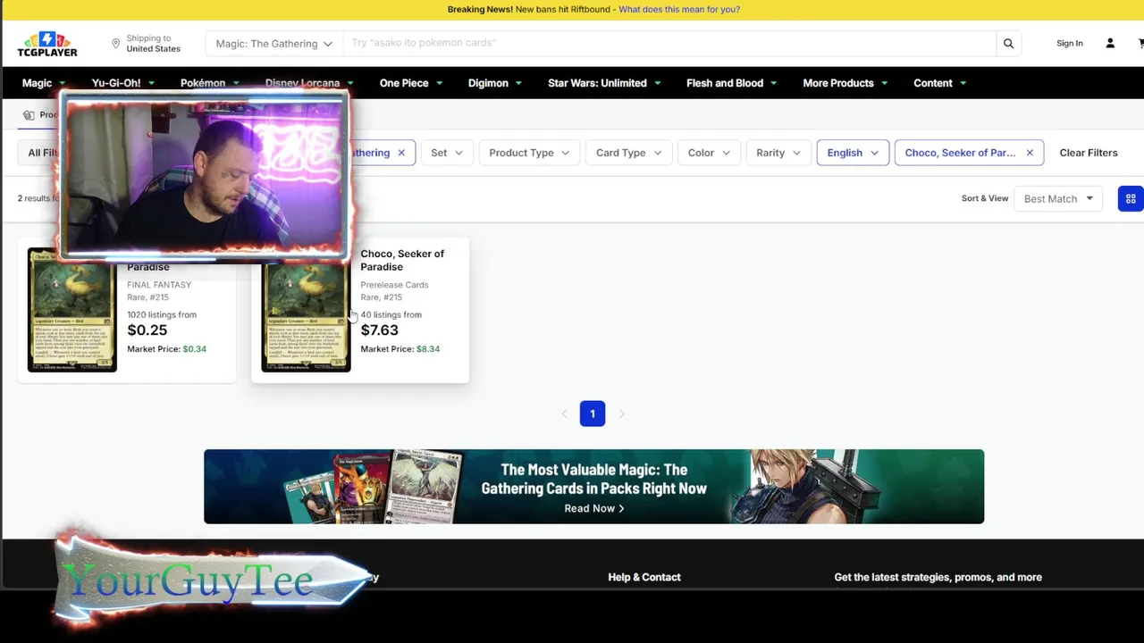Click page 1 pagination button
The width and height of the screenshot is (1144, 643).
click(x=592, y=413)
